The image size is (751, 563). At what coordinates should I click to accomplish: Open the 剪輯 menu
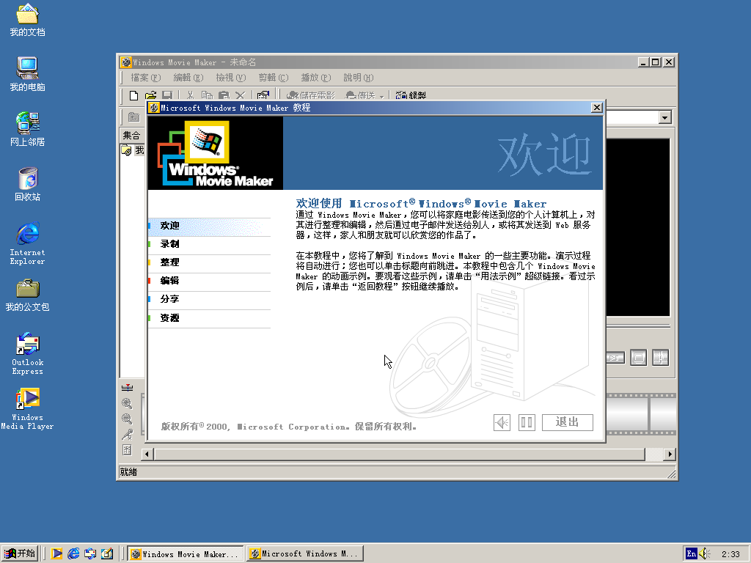(x=274, y=78)
